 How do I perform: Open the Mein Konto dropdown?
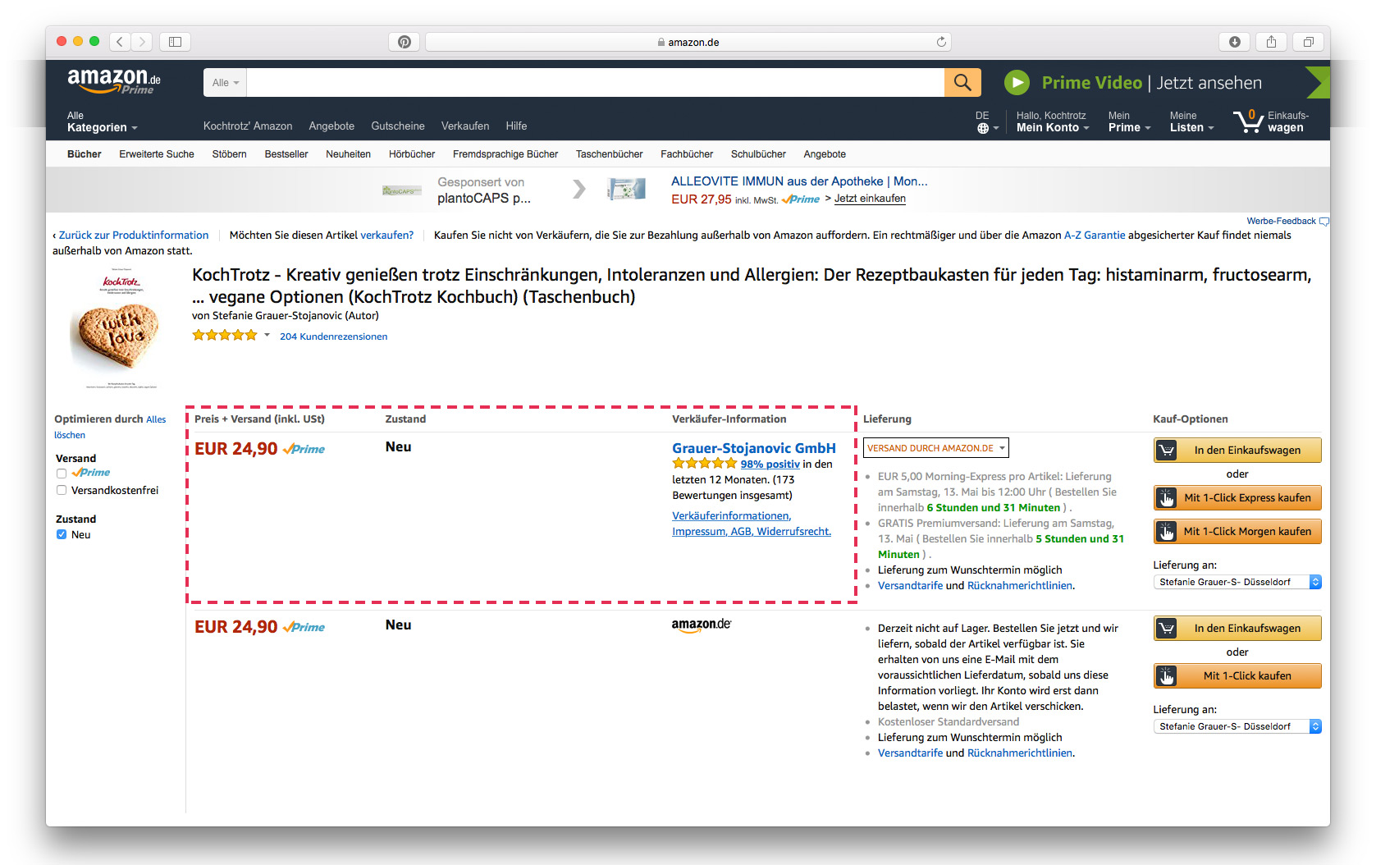coord(1053,121)
